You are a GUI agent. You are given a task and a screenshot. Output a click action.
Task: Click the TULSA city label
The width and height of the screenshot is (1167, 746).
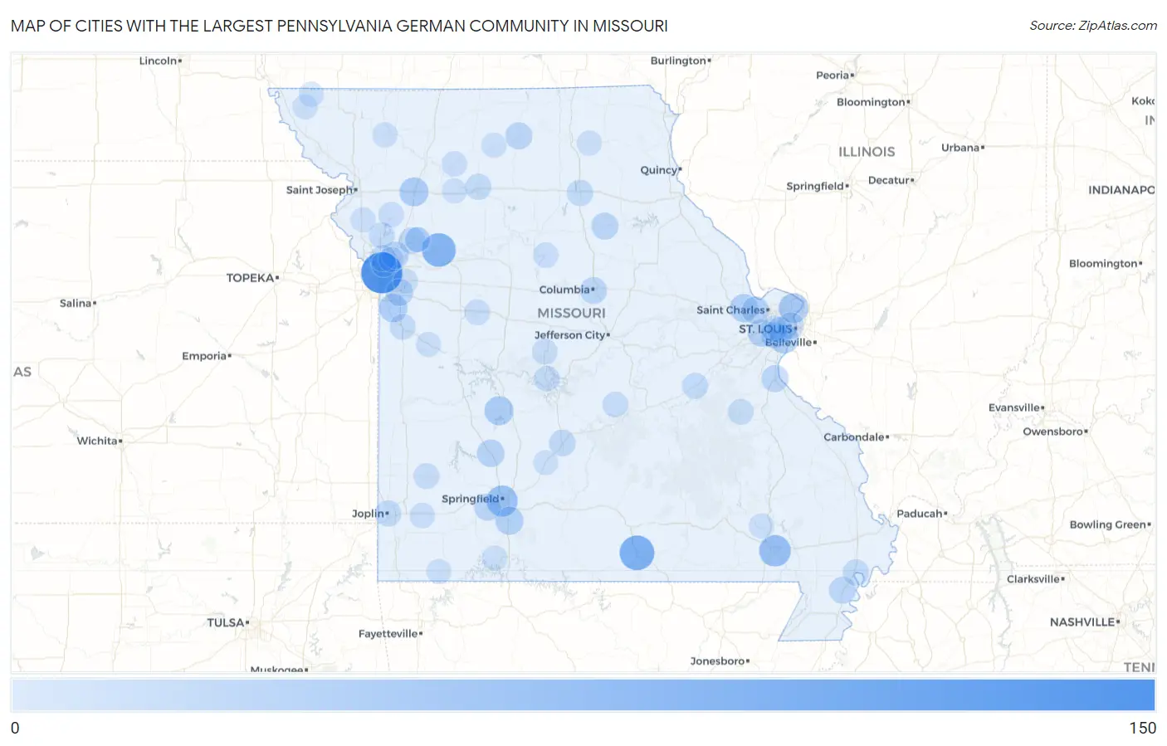[226, 622]
